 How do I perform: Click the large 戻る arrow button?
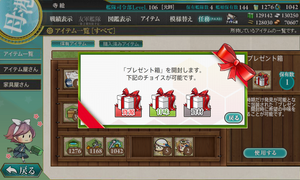21,170
